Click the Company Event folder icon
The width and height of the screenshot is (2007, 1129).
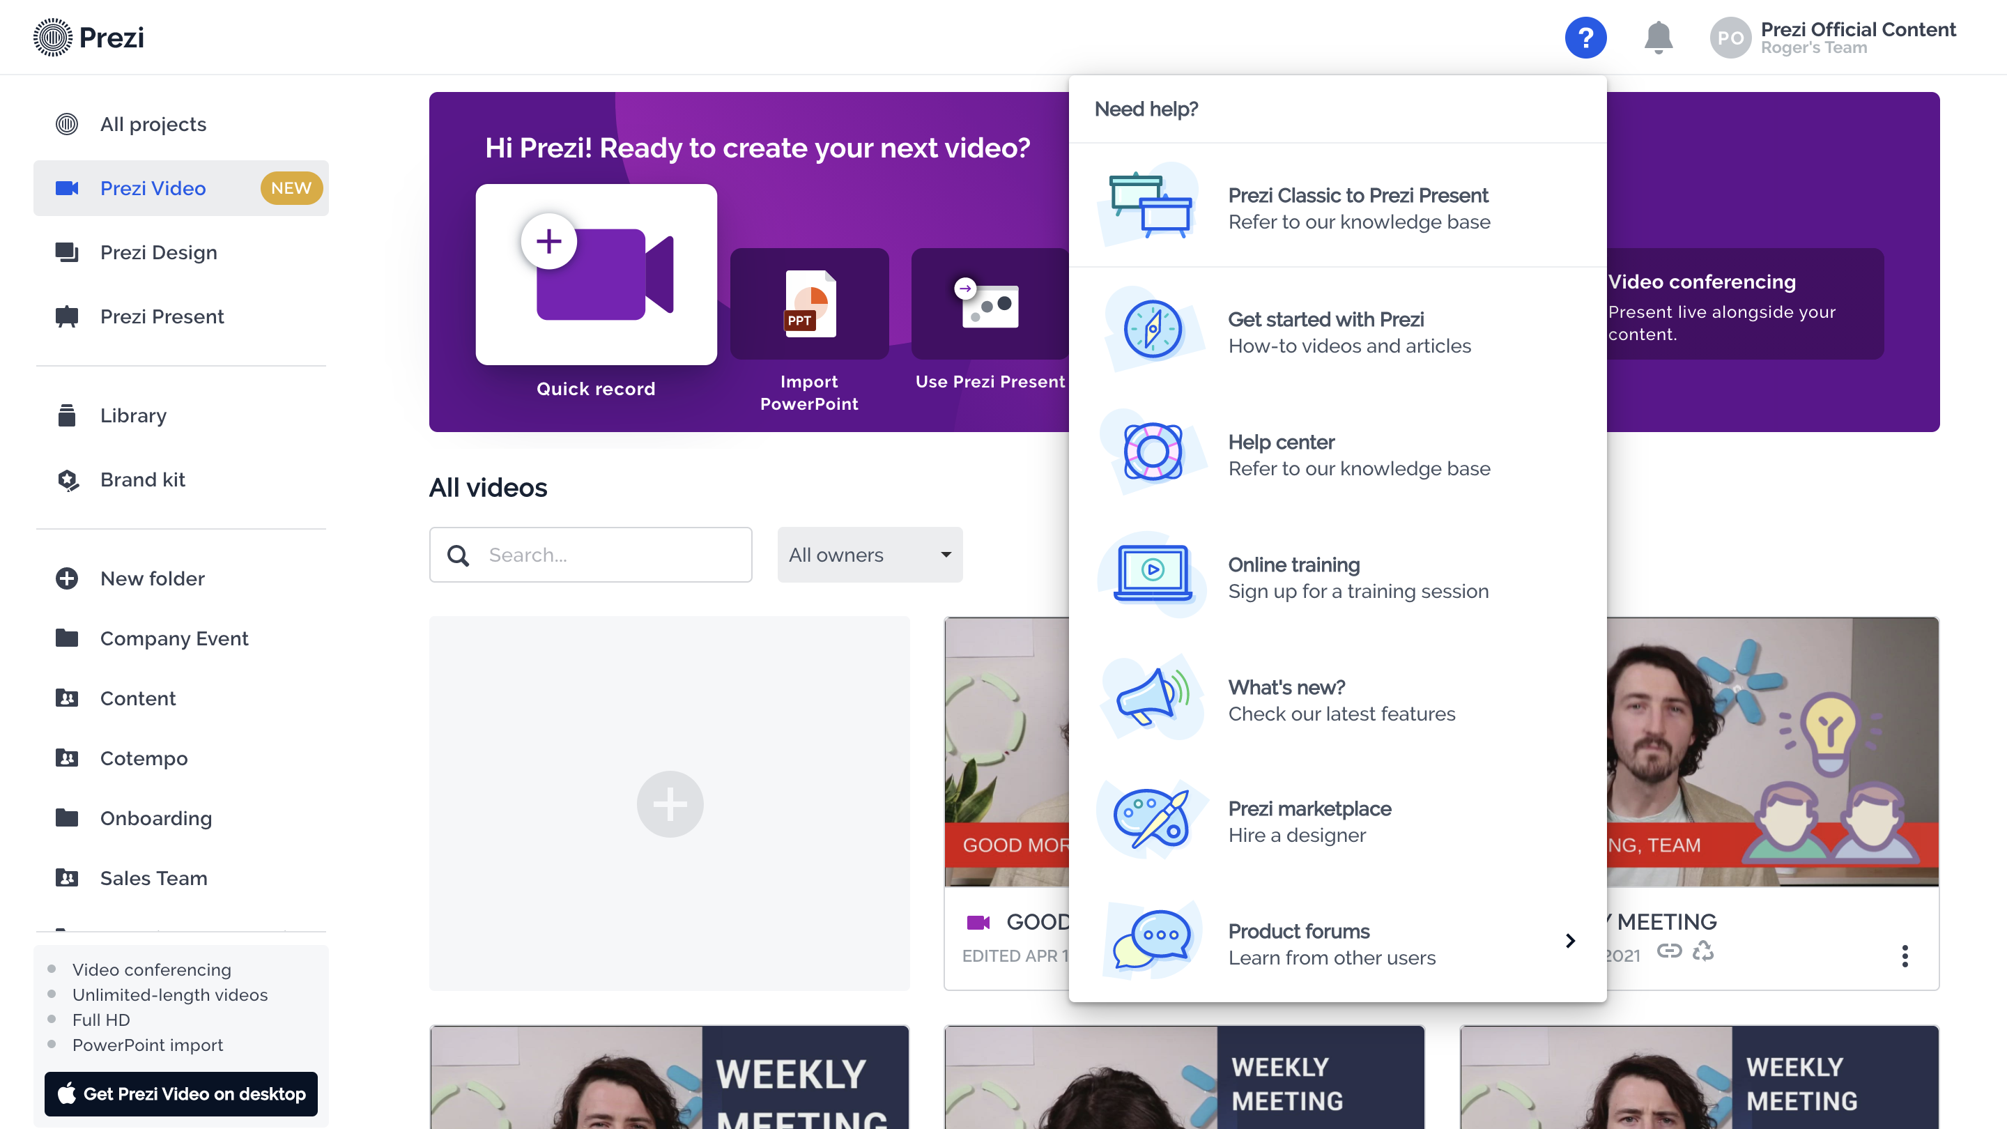point(67,638)
